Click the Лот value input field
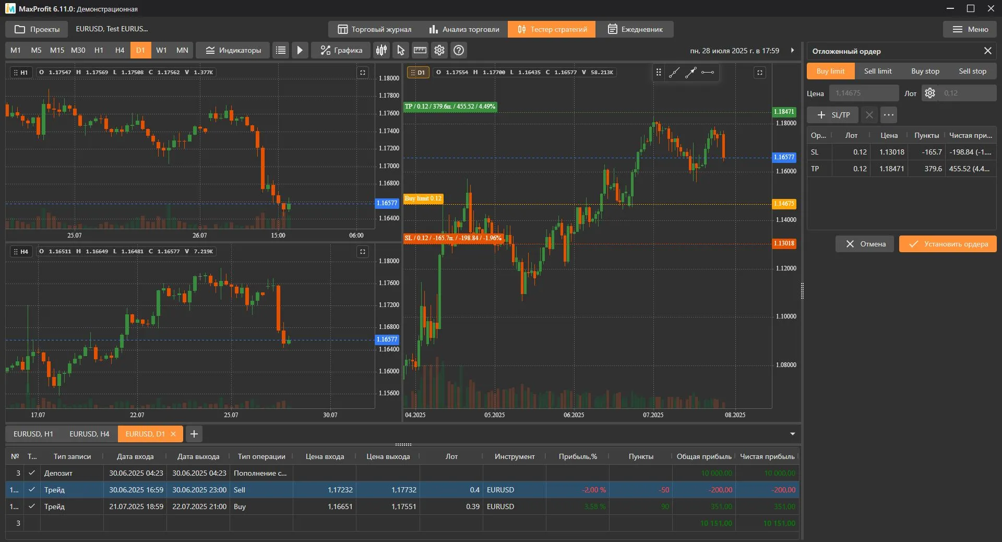 pos(967,93)
